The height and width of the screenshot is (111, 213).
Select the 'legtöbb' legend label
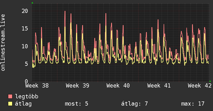pyautogui.click(x=27, y=97)
